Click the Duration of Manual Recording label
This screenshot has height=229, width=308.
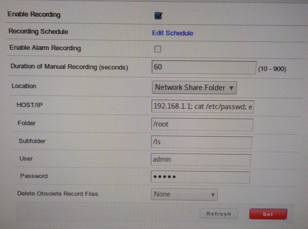click(69, 67)
